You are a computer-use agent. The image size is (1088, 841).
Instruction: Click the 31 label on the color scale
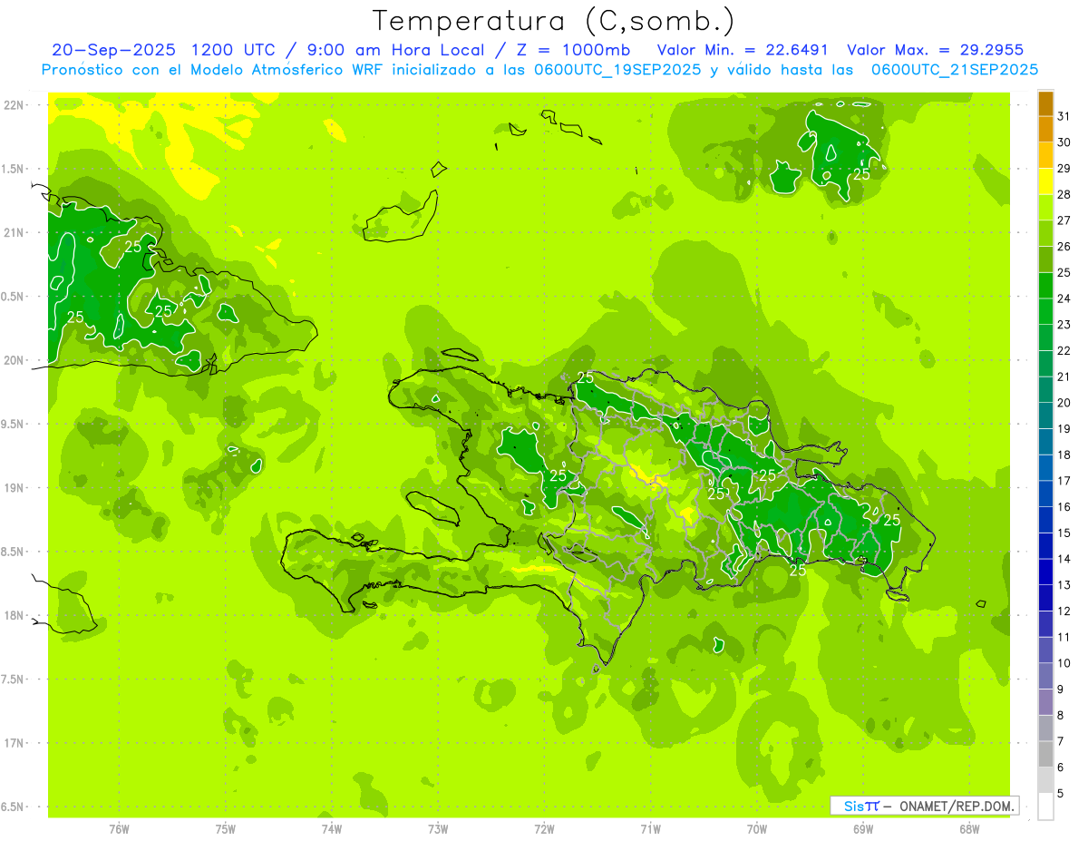pyautogui.click(x=1064, y=115)
